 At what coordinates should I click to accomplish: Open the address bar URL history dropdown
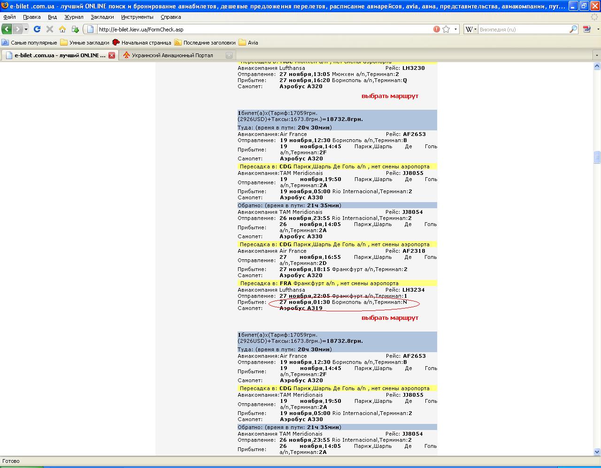pyautogui.click(x=455, y=29)
